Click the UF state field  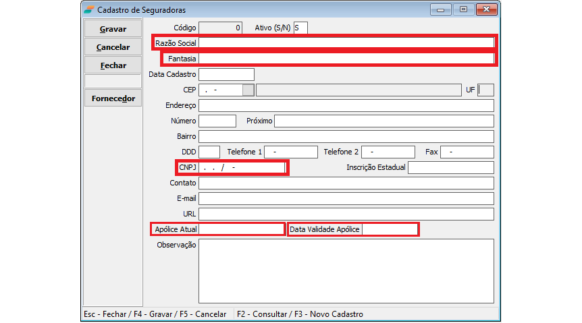(x=485, y=90)
